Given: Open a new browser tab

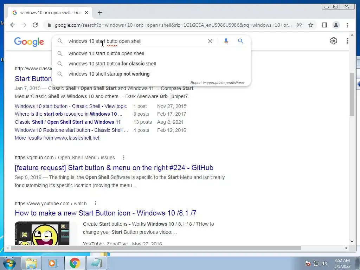Looking at the screenshot, I should coord(99,13).
